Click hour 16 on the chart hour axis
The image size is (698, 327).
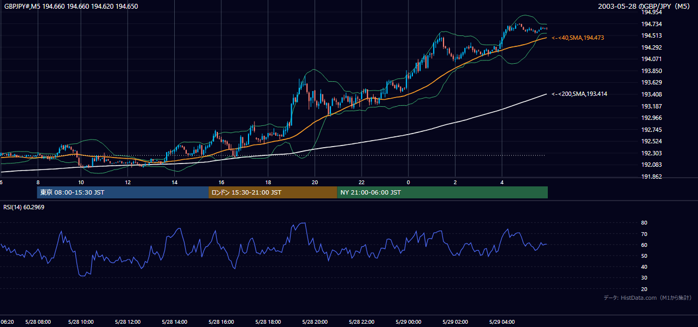point(221,182)
